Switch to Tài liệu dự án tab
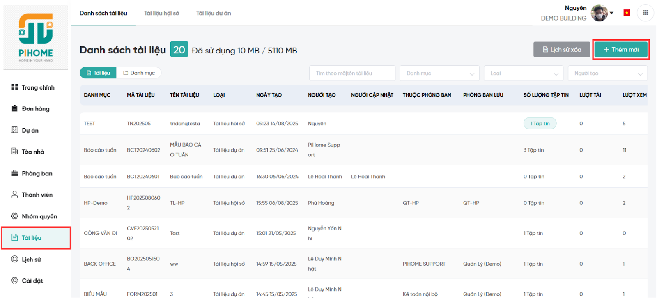Image resolution: width=657 pixels, height=301 pixels. 213,13
